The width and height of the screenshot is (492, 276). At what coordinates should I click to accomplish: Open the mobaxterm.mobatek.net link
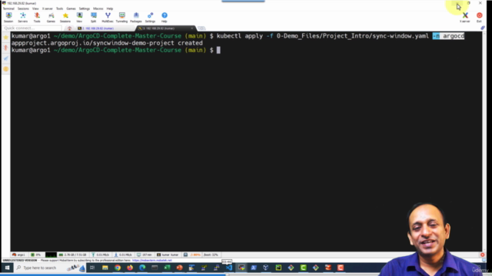[x=152, y=261]
